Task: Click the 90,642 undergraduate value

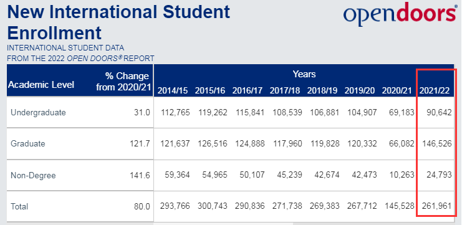Action: pyautogui.click(x=439, y=112)
